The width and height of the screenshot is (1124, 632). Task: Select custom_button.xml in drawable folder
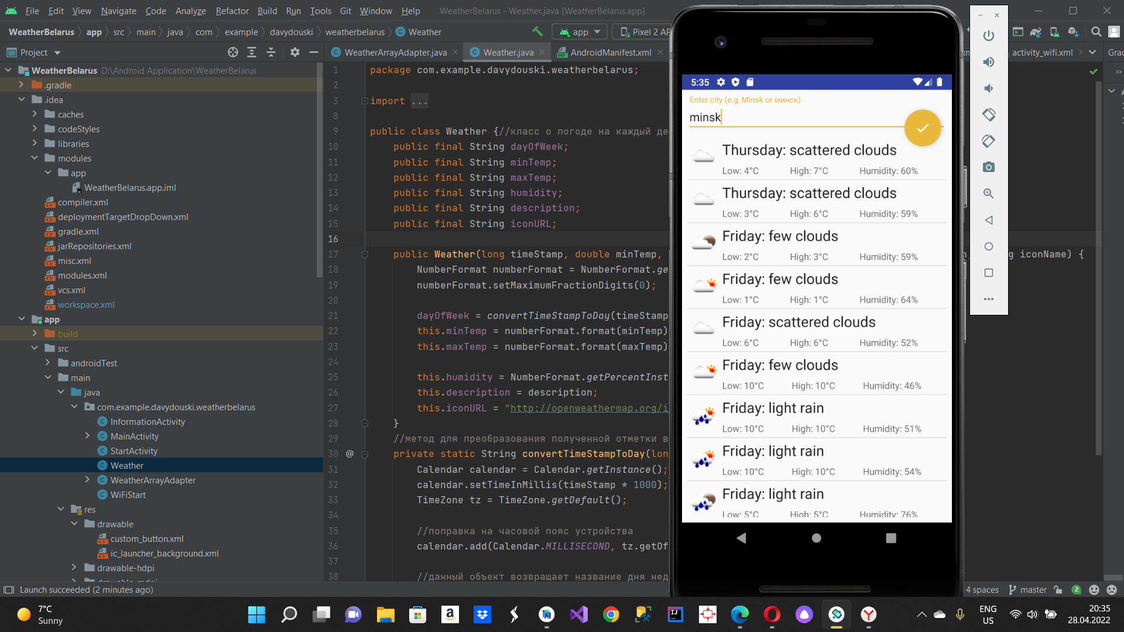(147, 538)
